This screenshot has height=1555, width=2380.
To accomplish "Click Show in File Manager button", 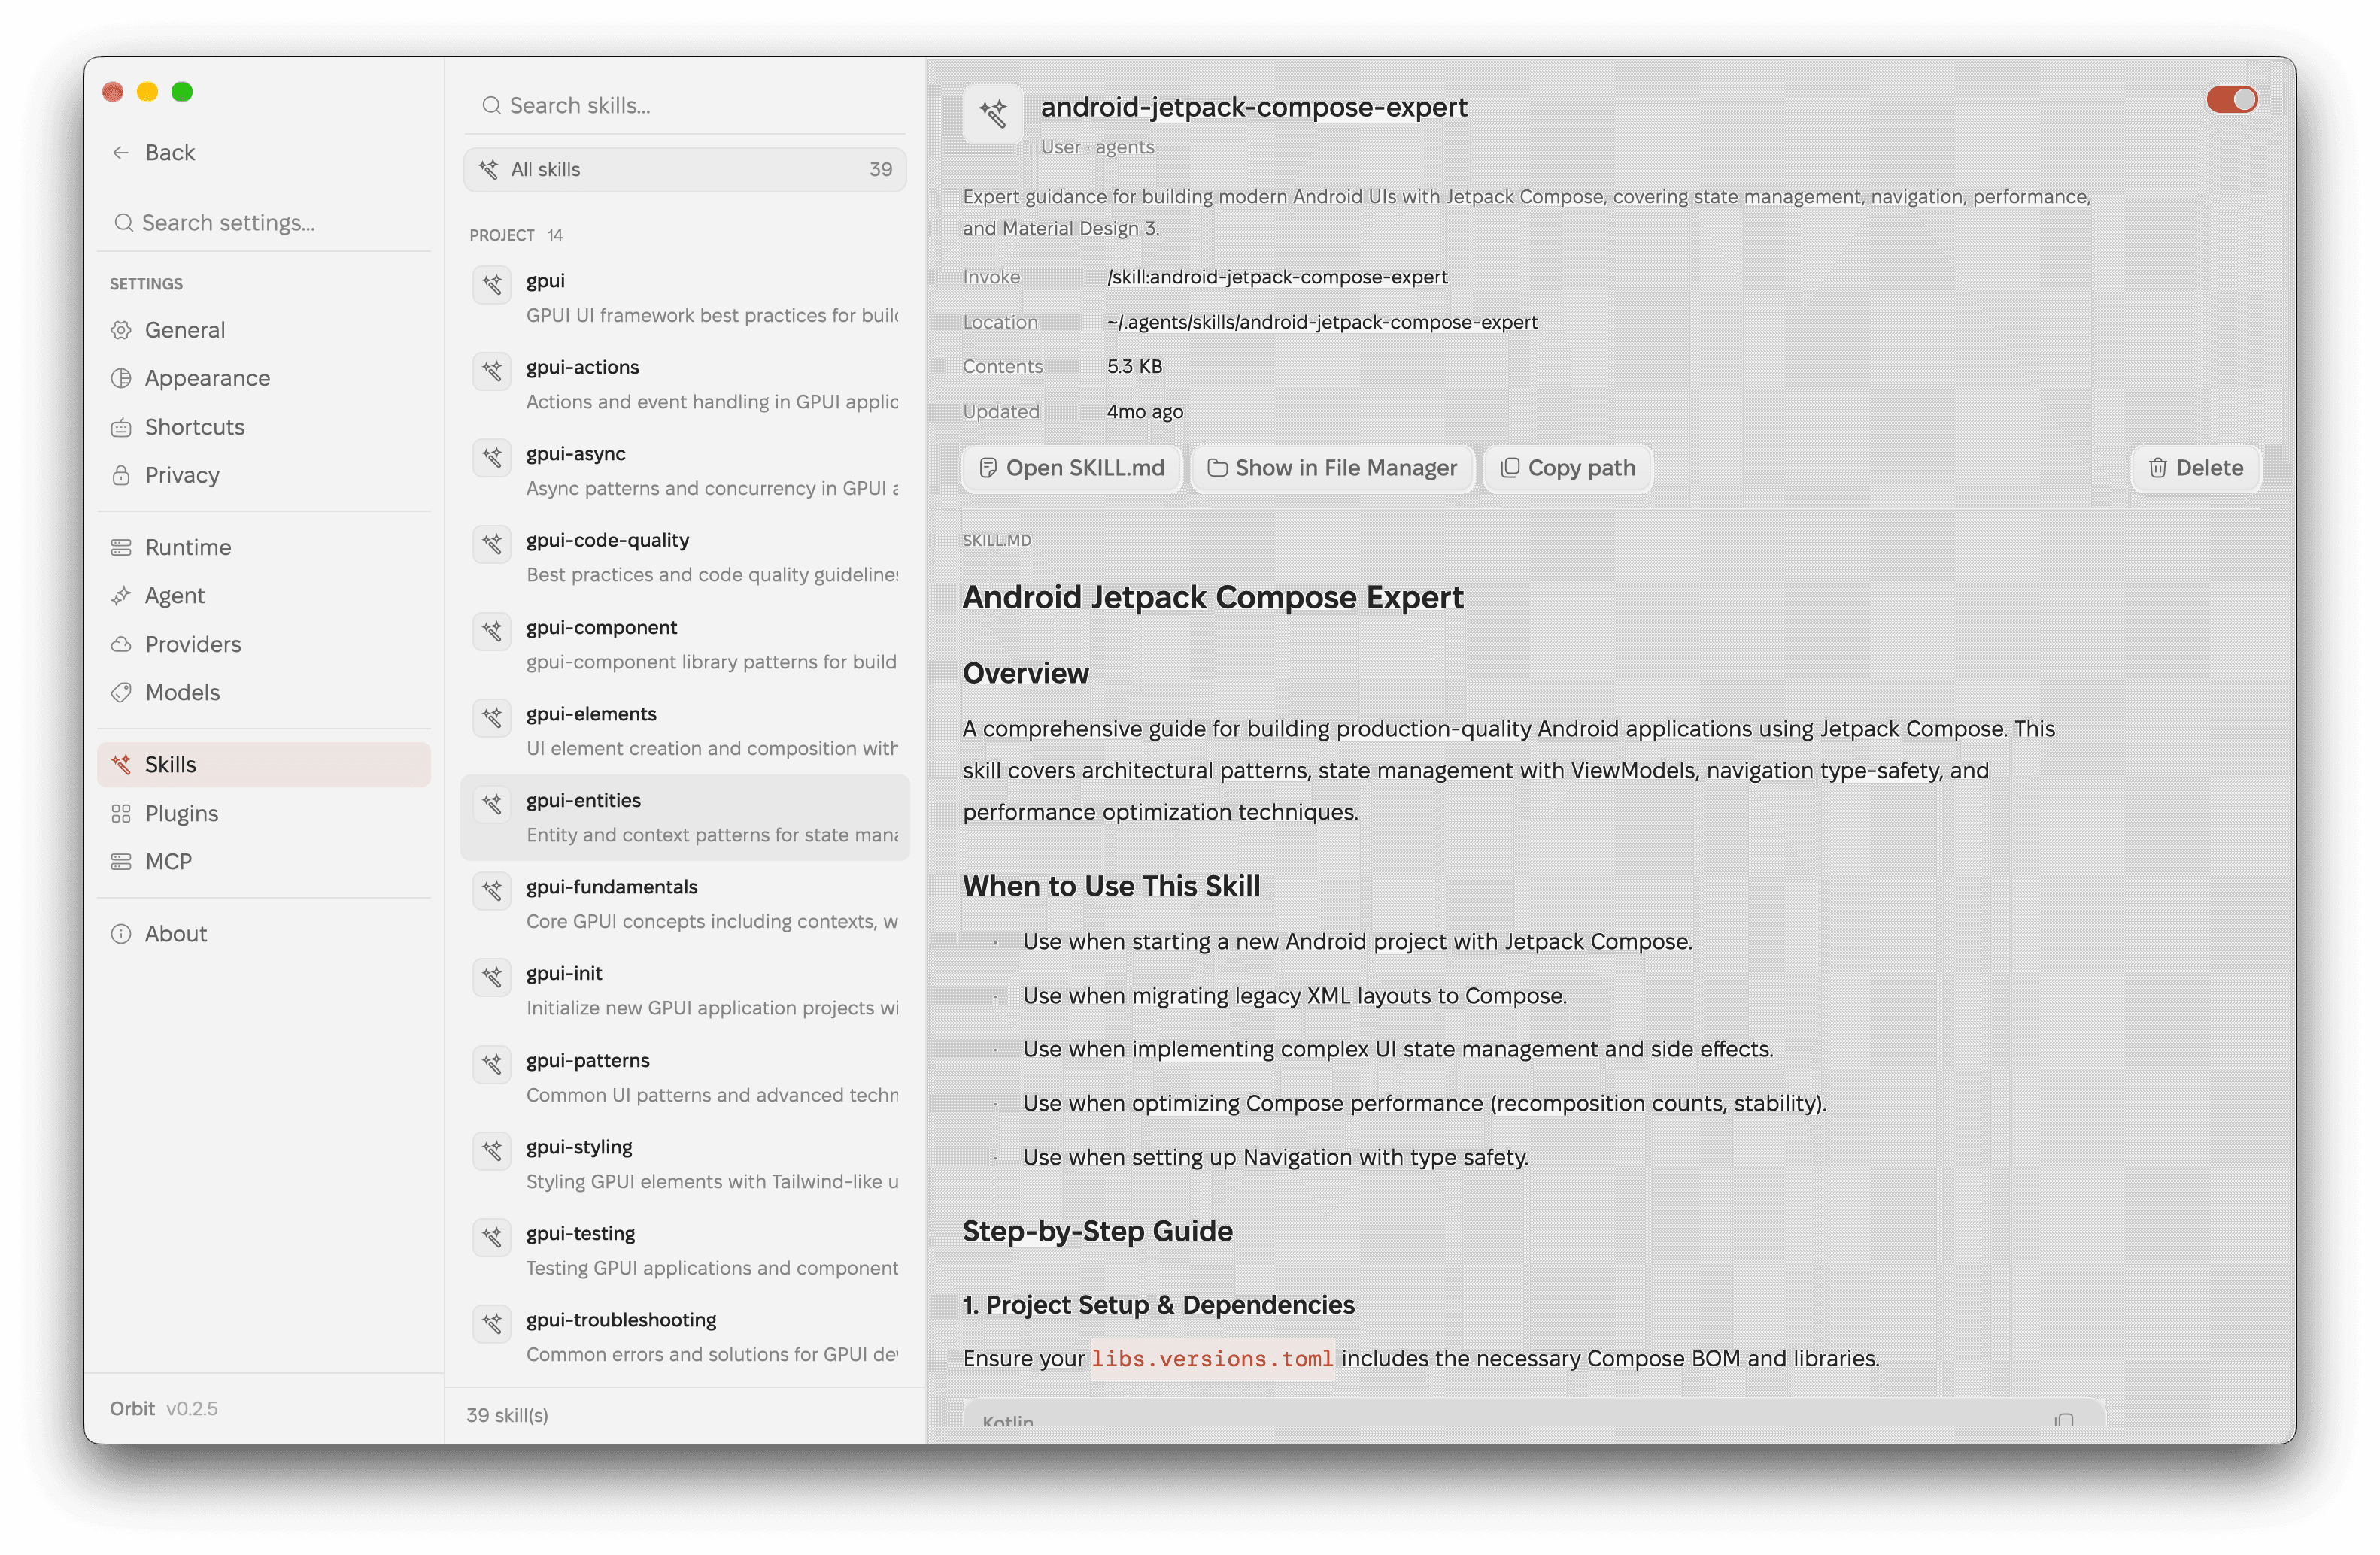I will [x=1332, y=468].
